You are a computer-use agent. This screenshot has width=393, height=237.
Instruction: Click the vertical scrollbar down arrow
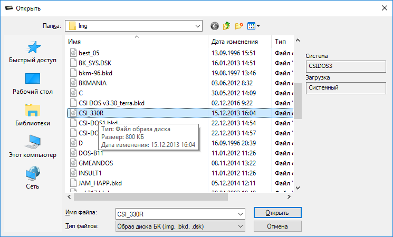click(298, 187)
